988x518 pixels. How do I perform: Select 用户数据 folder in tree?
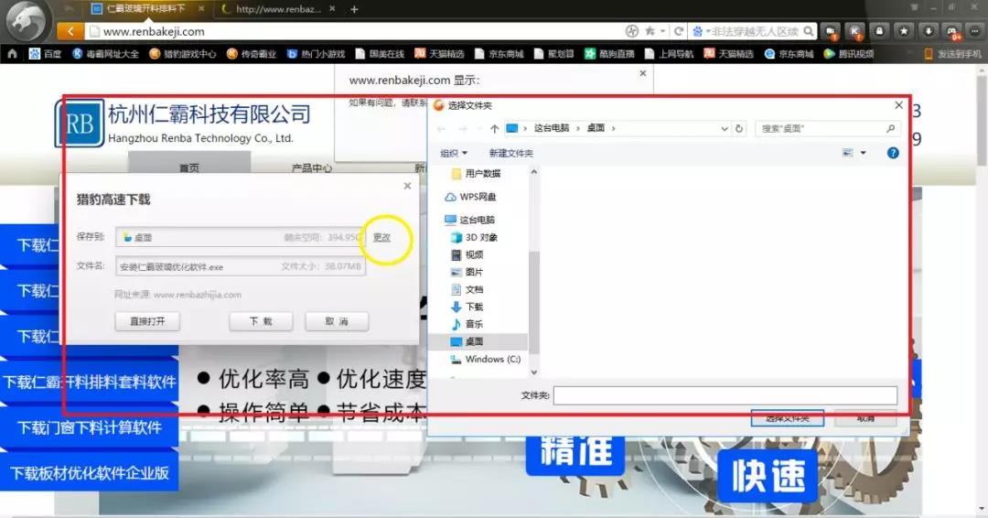pos(476,173)
